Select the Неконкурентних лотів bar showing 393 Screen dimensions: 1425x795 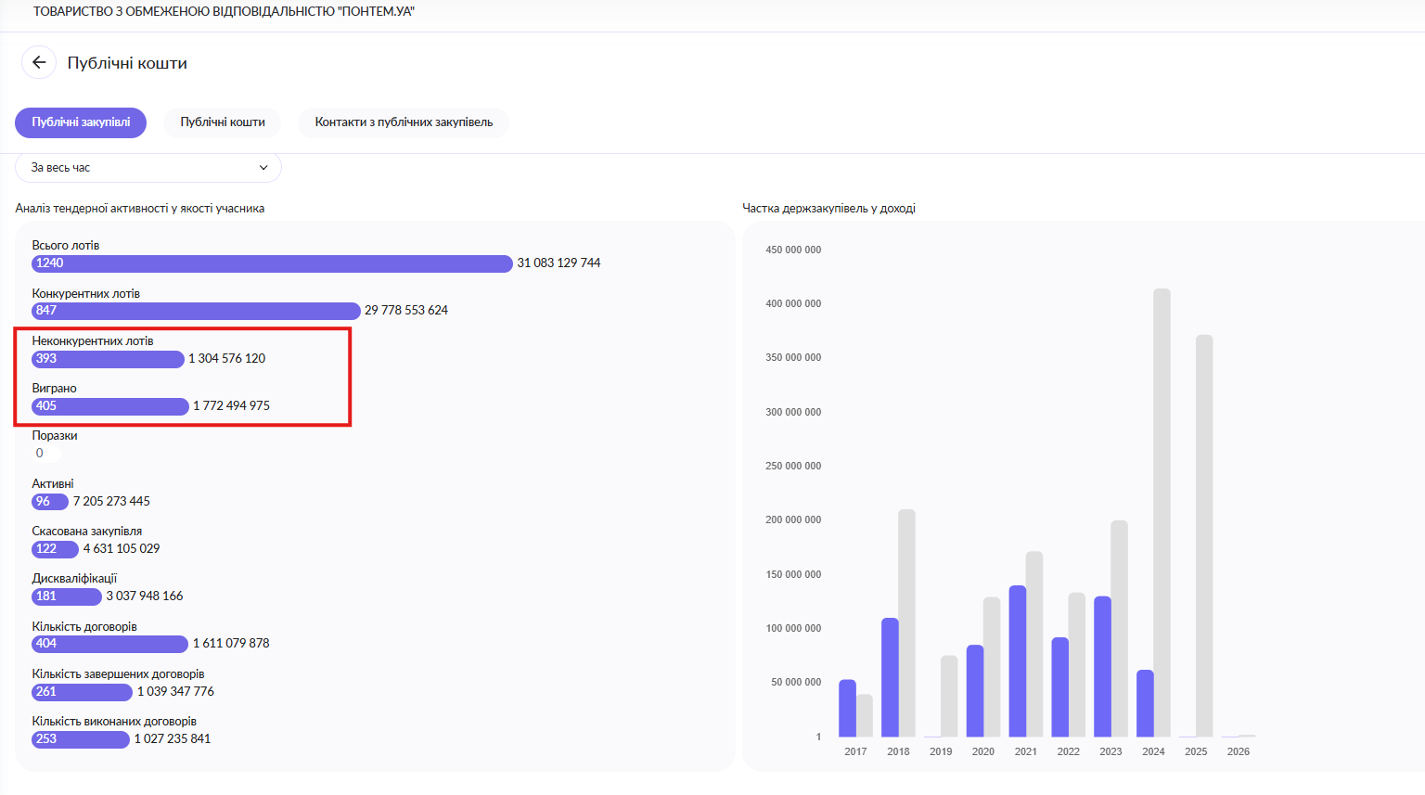click(108, 359)
